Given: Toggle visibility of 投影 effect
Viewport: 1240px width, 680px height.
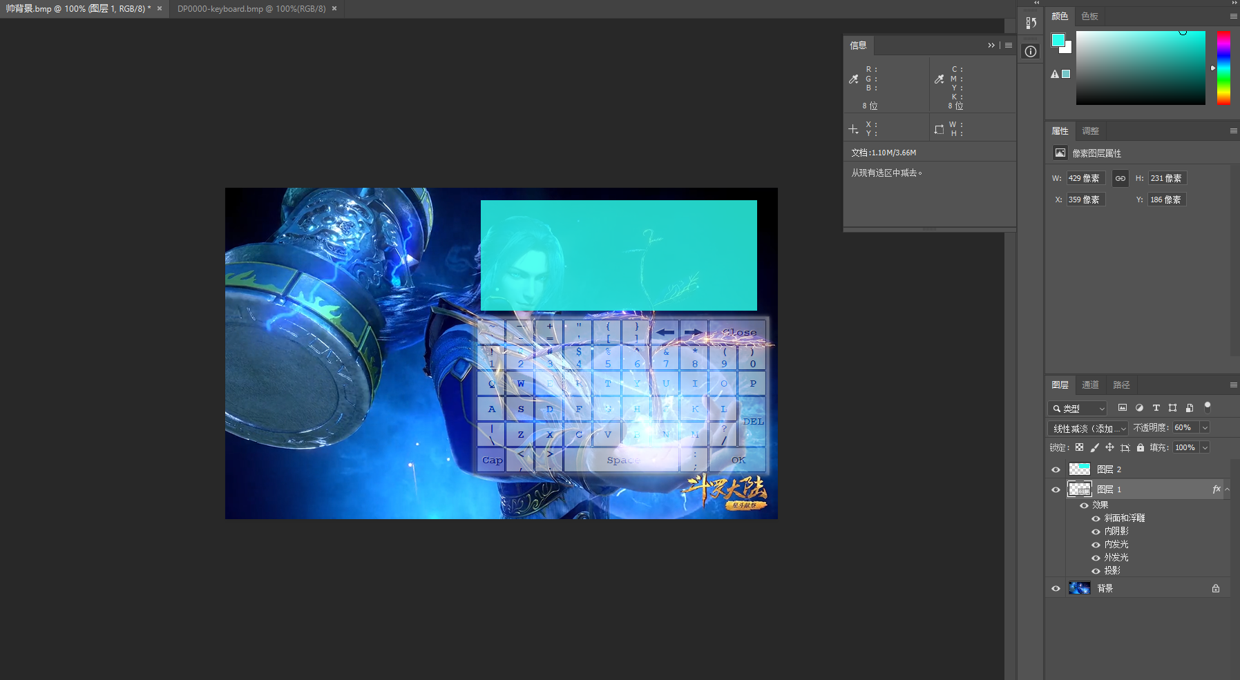Looking at the screenshot, I should (x=1096, y=571).
